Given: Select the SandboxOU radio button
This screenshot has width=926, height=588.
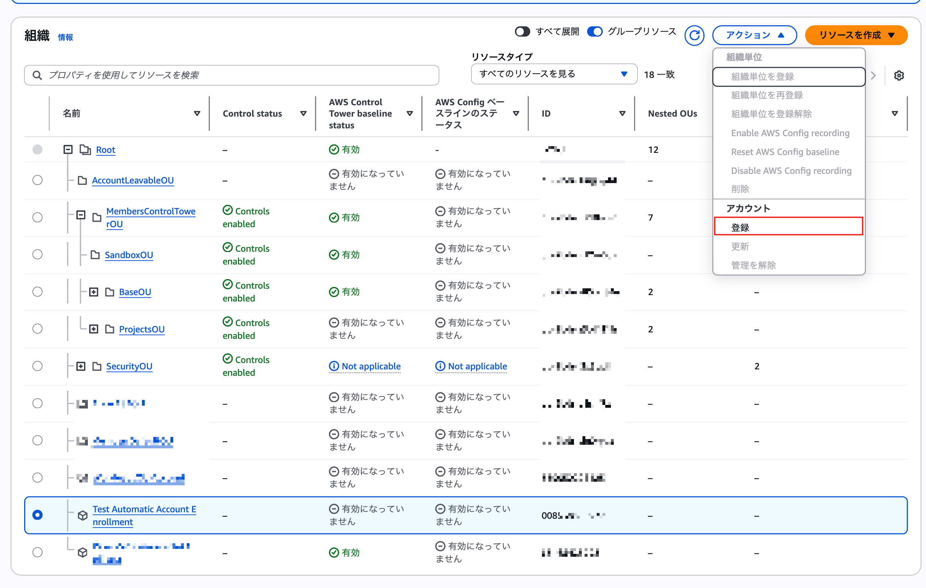Looking at the screenshot, I should 37,255.
